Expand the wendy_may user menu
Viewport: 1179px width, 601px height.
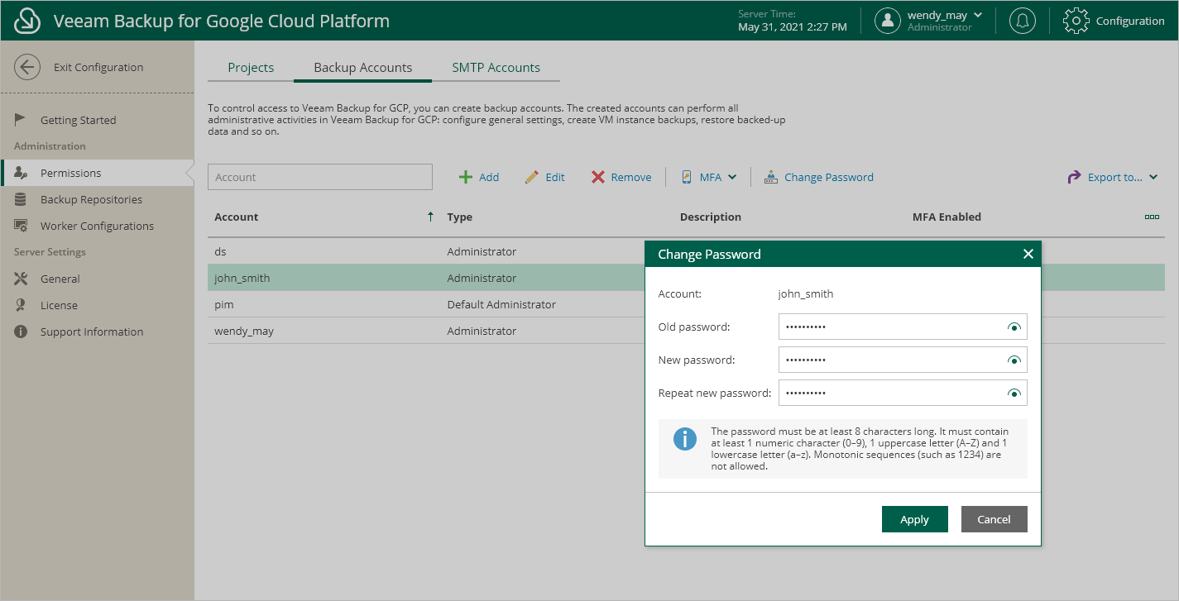click(x=978, y=15)
